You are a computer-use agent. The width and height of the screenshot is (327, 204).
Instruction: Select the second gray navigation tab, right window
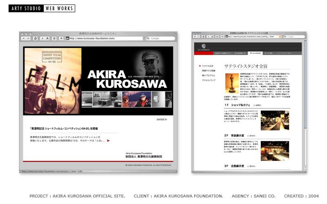point(240,53)
